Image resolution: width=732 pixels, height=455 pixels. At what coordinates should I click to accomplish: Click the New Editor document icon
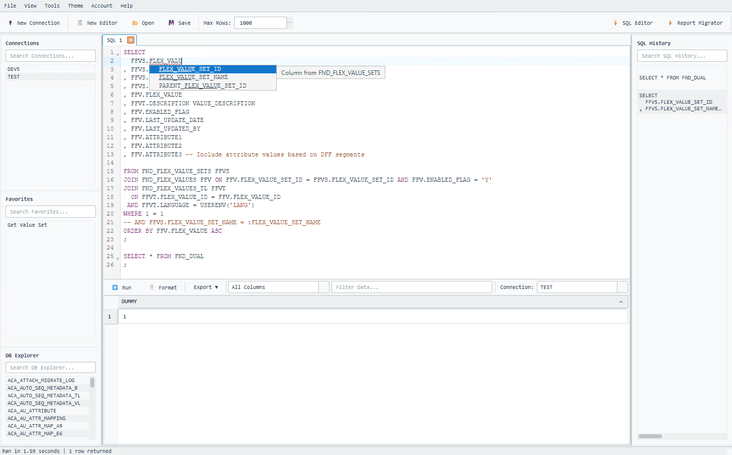tap(80, 23)
